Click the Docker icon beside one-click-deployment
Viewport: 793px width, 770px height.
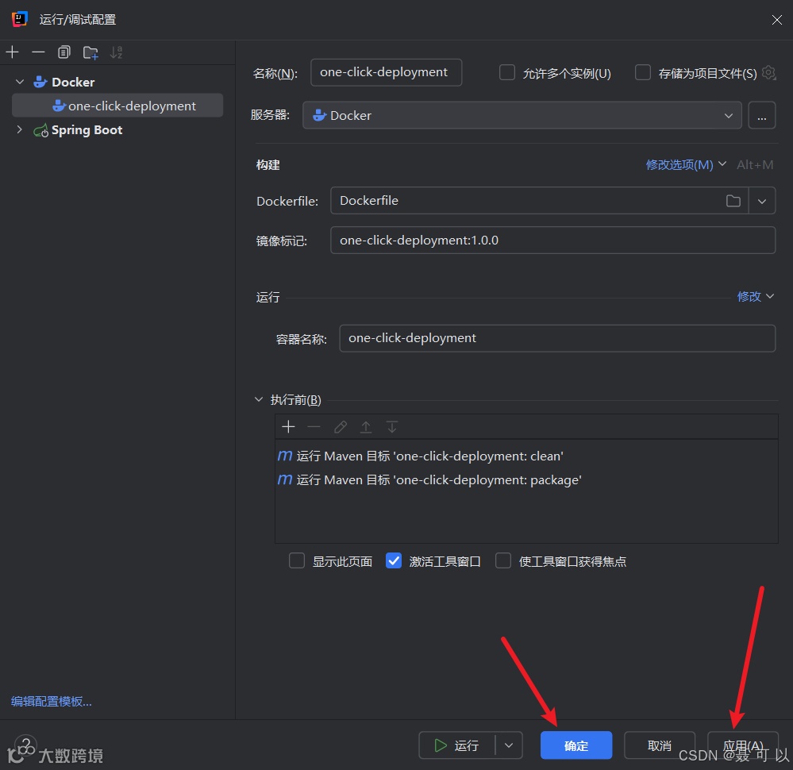[60, 106]
